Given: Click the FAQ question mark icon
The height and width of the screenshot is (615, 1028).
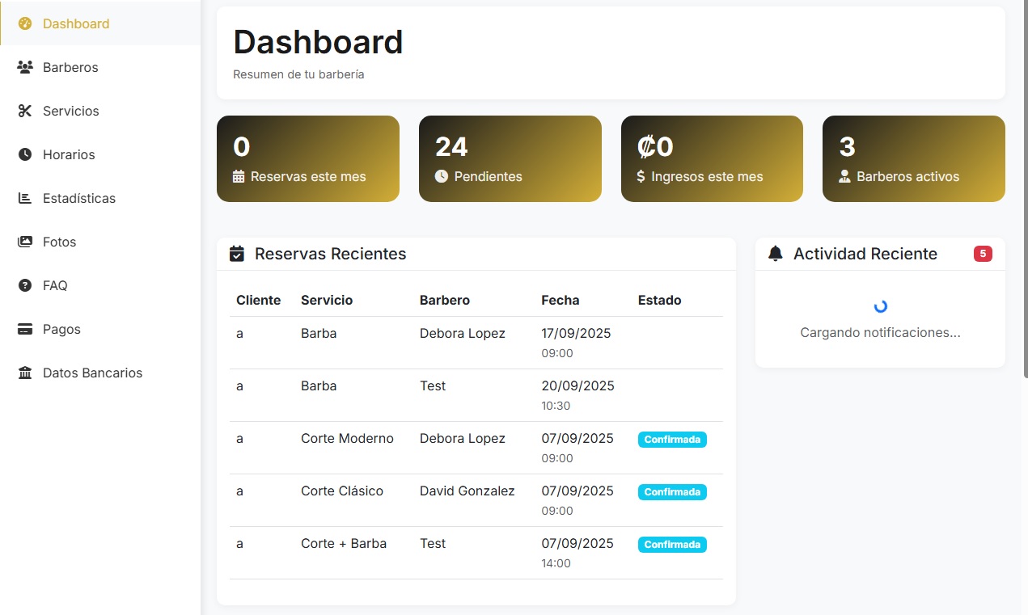Looking at the screenshot, I should (25, 285).
